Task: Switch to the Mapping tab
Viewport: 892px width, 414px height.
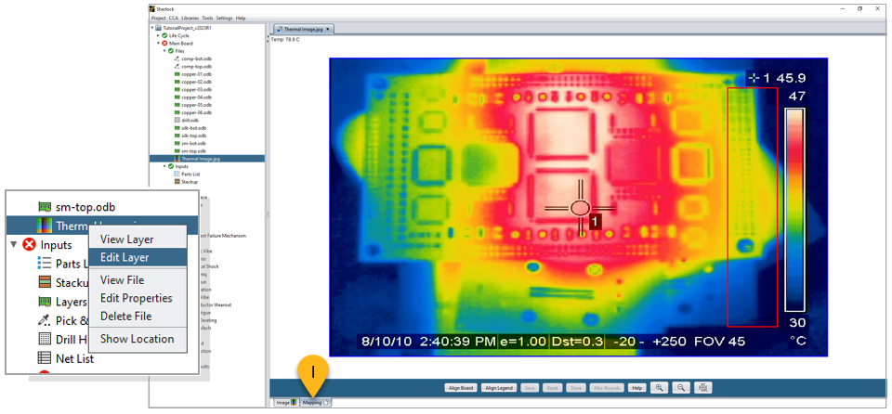Action: tap(312, 402)
